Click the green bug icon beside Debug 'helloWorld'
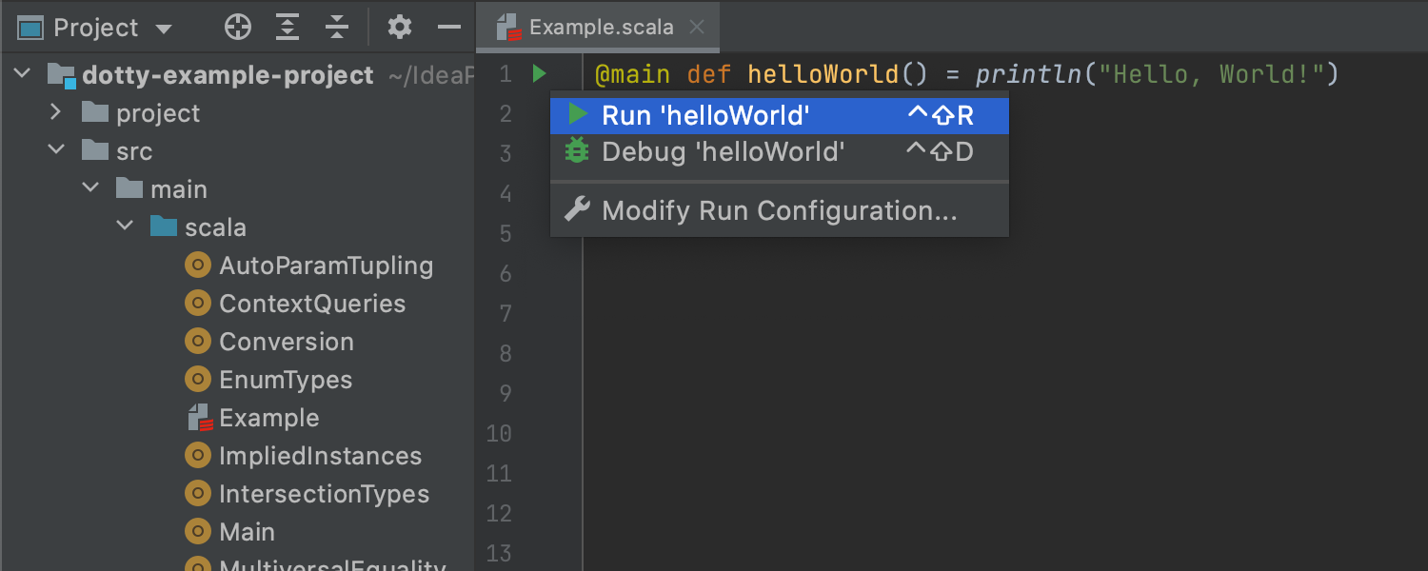The width and height of the screenshot is (1428, 571). point(577,151)
